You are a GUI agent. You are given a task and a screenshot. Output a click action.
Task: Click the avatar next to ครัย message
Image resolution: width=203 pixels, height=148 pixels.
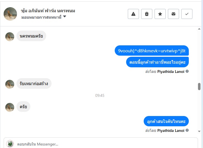(10, 107)
